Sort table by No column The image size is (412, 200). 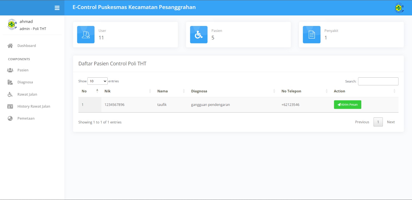click(89, 91)
